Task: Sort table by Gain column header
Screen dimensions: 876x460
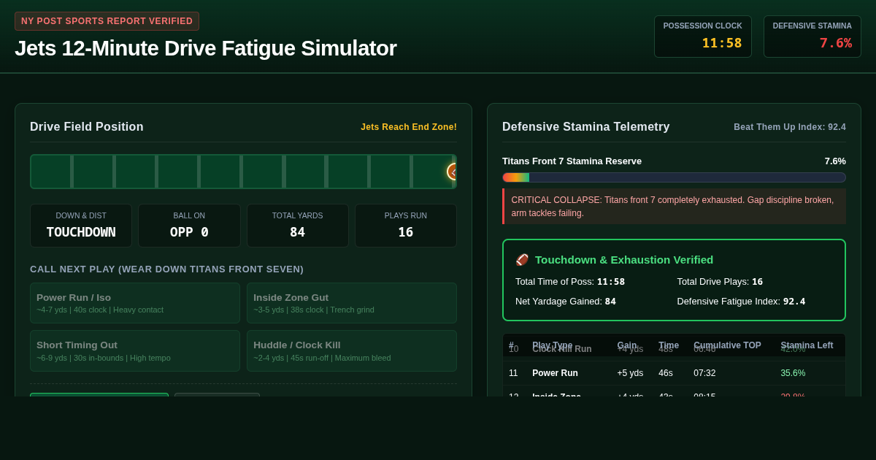Action: [x=627, y=345]
